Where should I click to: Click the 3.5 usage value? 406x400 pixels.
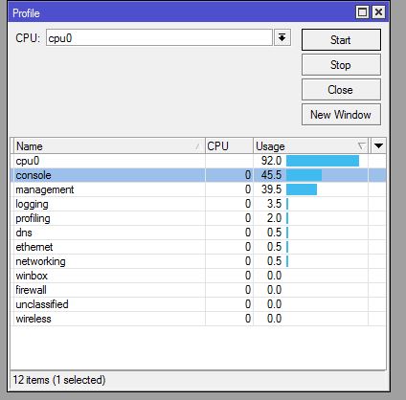(274, 204)
